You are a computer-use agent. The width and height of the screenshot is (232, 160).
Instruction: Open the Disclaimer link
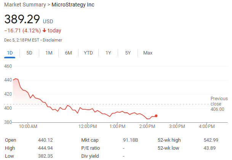tap(52, 40)
